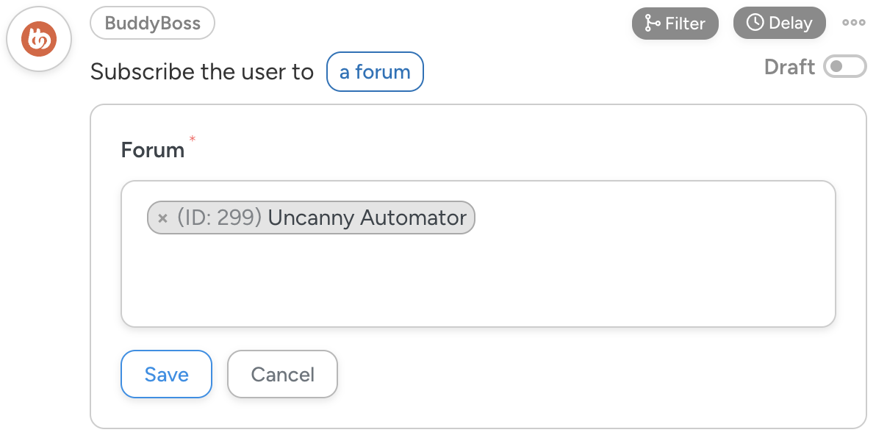Viewport: 876px width, 438px height.
Task: Click the BuddyBoss integration label
Action: click(x=152, y=23)
